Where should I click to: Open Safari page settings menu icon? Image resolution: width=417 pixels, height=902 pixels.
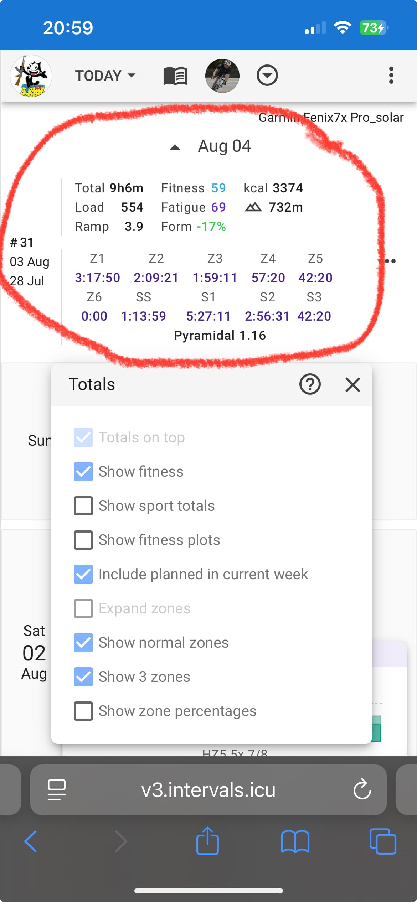point(57,789)
